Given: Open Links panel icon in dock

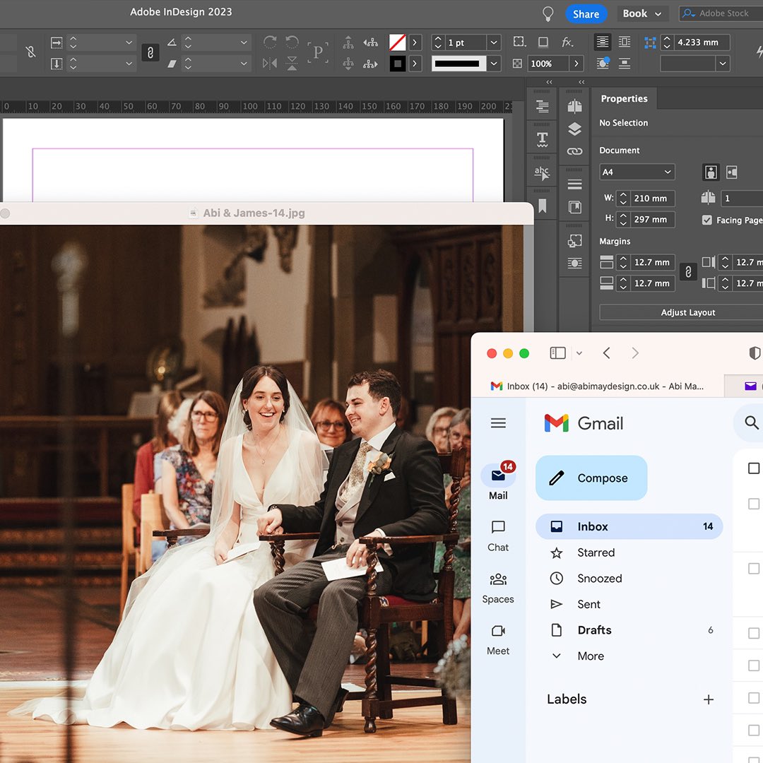Looking at the screenshot, I should pos(574,151).
